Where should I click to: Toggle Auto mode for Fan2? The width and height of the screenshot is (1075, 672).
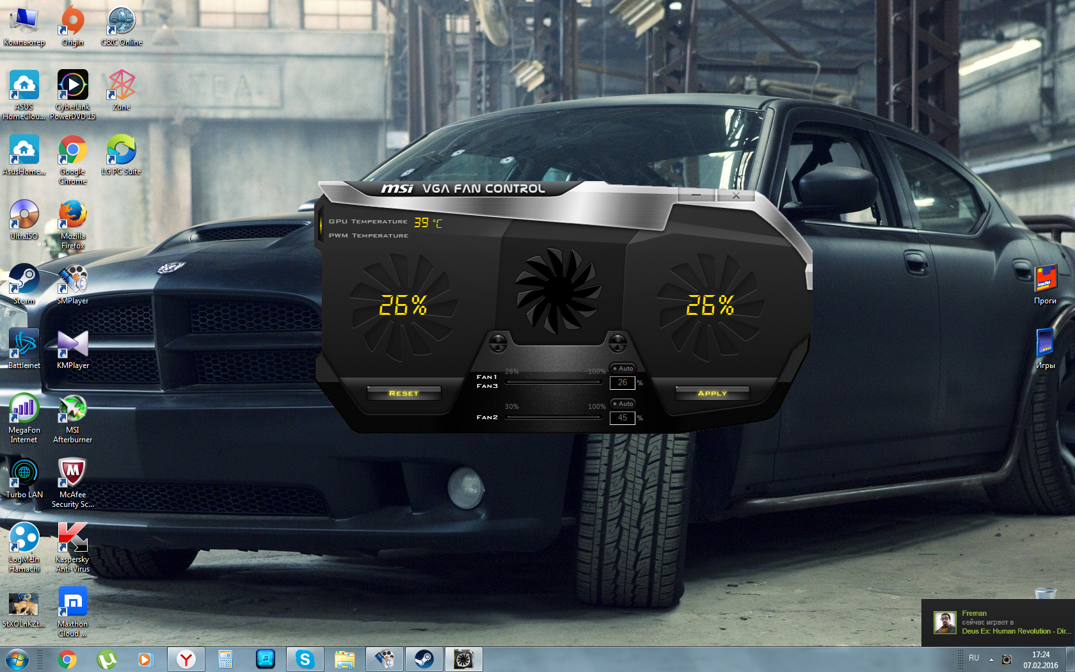pyautogui.click(x=623, y=404)
